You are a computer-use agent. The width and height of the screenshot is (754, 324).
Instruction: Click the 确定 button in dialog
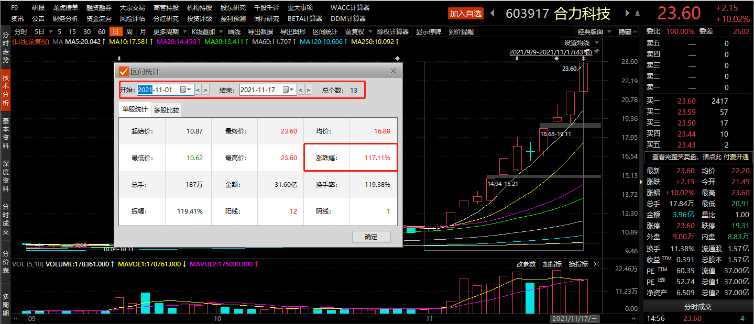click(371, 237)
